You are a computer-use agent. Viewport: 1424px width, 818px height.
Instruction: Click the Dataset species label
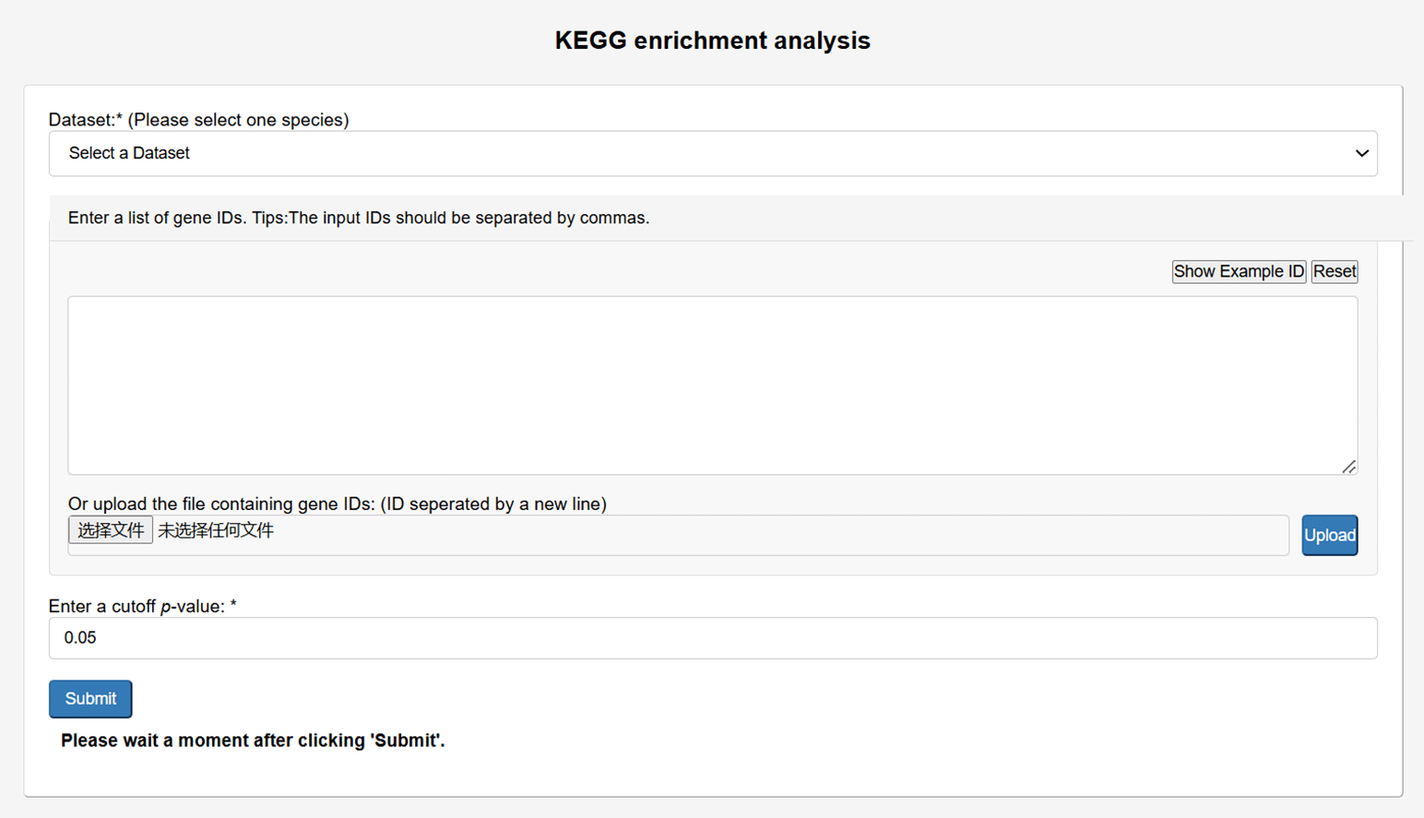point(198,120)
